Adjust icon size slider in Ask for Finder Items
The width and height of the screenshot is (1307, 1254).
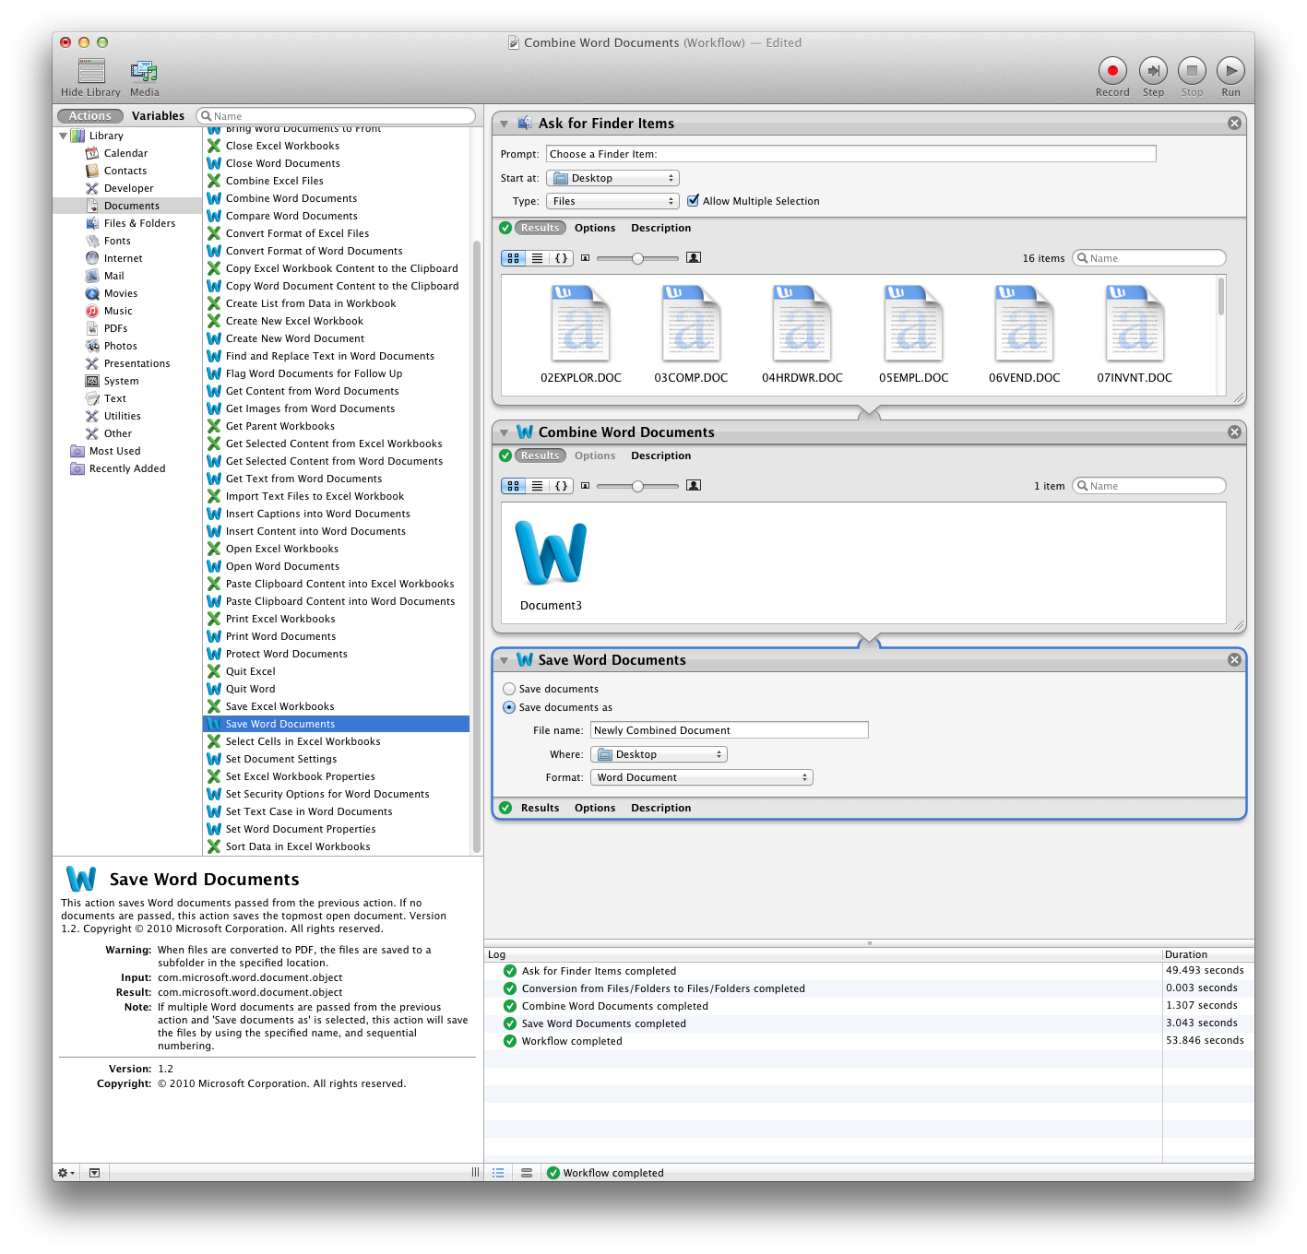point(637,258)
